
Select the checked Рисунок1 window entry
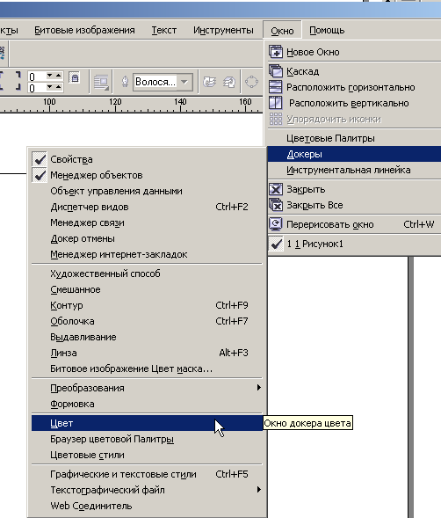pyautogui.click(x=354, y=244)
